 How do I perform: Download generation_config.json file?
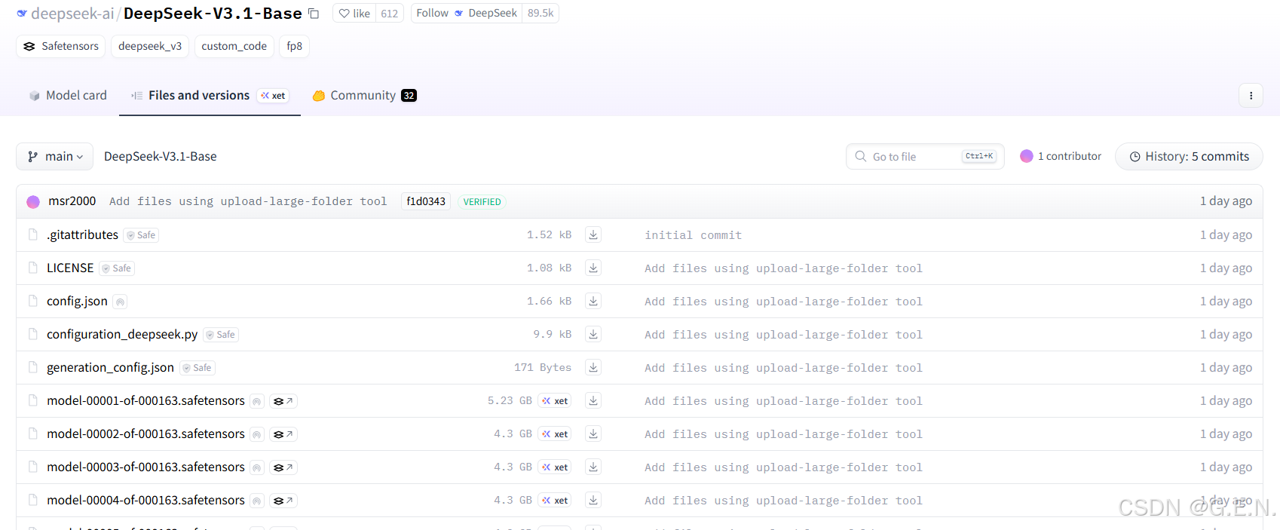(593, 368)
